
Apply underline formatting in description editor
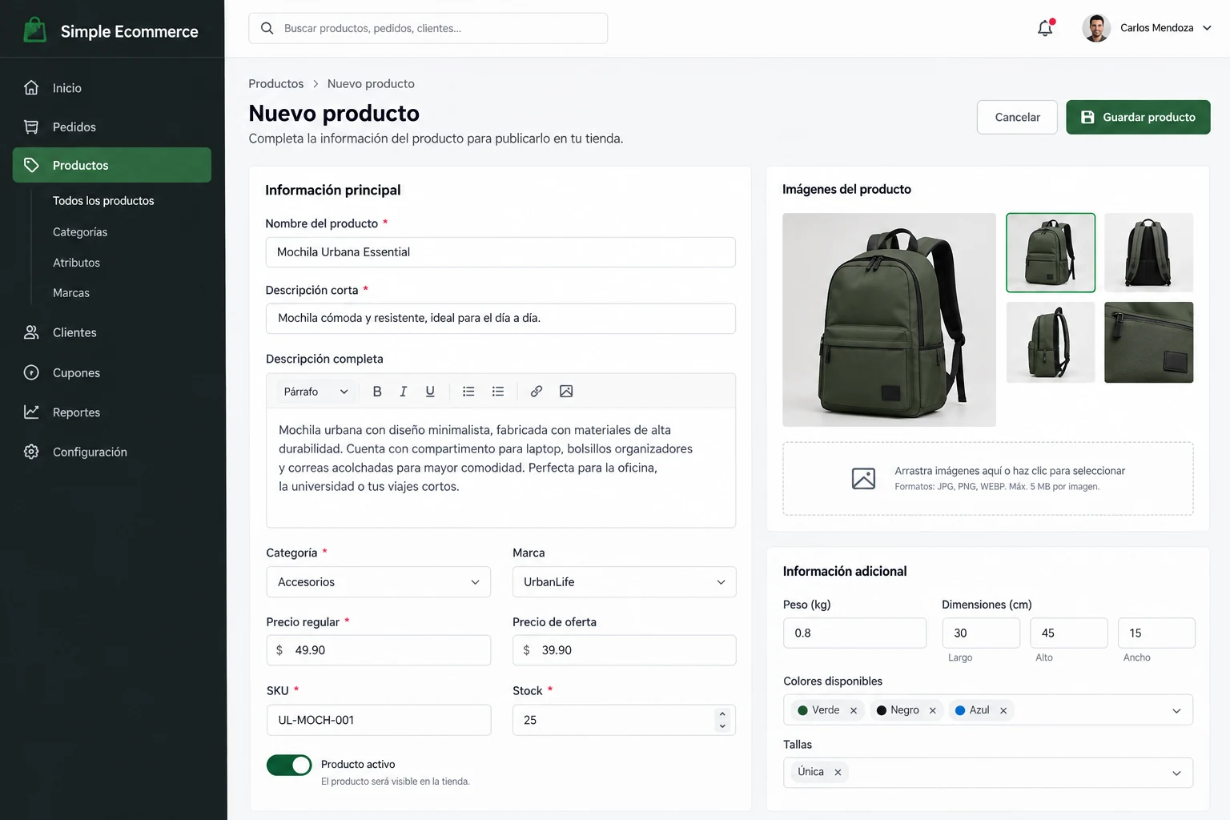[430, 392]
